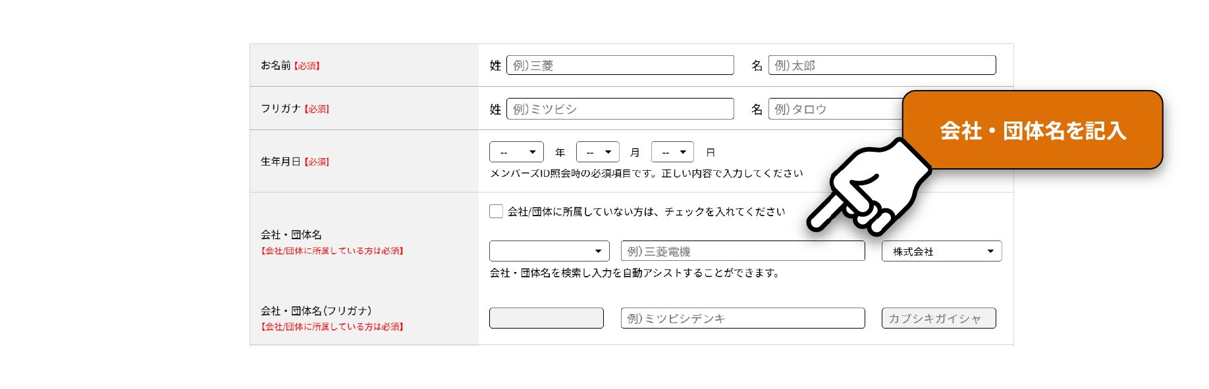1209x389 pixels.
Task: Click the 名 field showing 例)太郎
Action: pyautogui.click(x=881, y=64)
